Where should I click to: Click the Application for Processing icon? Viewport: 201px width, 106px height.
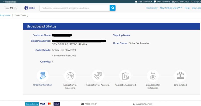coord(70,76)
